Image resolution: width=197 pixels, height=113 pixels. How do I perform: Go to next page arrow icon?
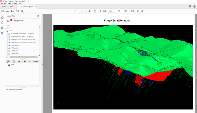(x=75, y=11)
